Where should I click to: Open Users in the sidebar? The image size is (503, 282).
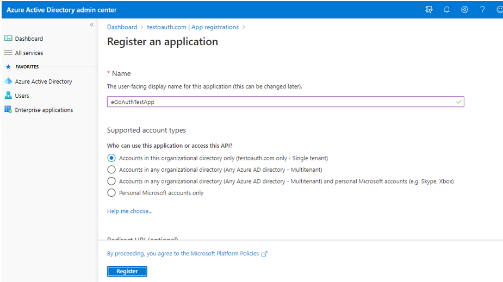22,96
